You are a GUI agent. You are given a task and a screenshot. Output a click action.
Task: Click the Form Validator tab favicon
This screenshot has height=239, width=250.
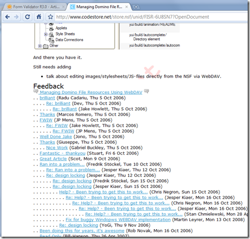click(x=9, y=7)
